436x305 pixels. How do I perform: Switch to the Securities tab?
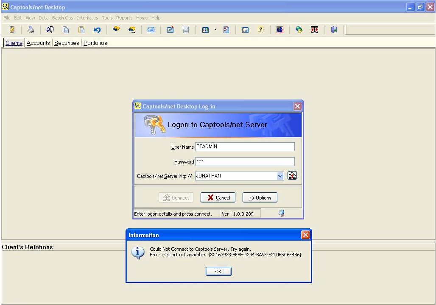click(x=67, y=43)
